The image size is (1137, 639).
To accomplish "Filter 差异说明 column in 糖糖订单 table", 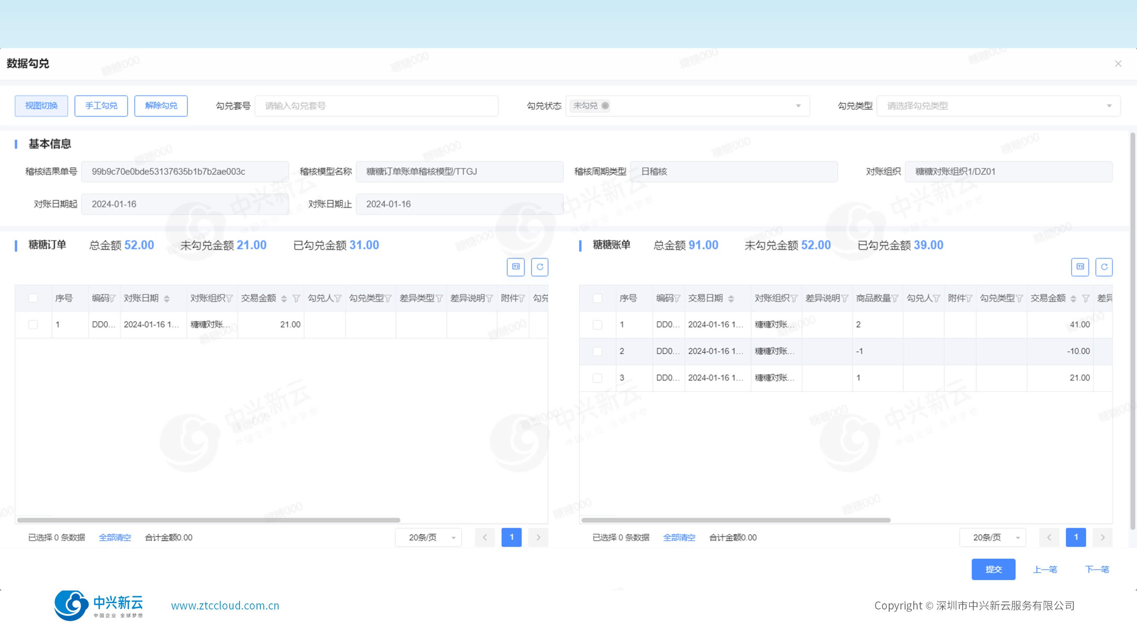I will tap(489, 298).
